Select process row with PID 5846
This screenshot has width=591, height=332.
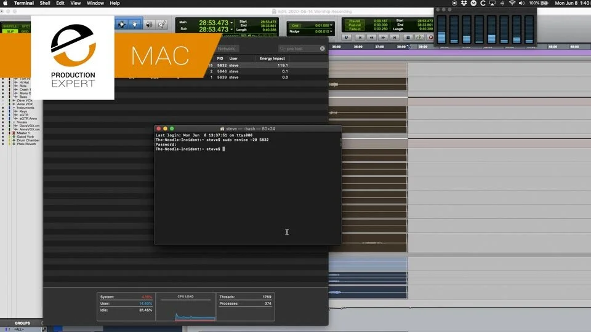tap(267, 71)
